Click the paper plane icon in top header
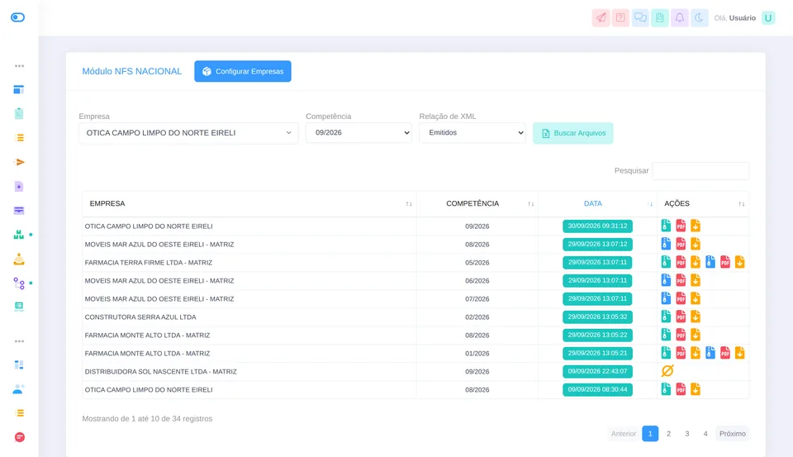Image resolution: width=793 pixels, height=457 pixels. (601, 17)
